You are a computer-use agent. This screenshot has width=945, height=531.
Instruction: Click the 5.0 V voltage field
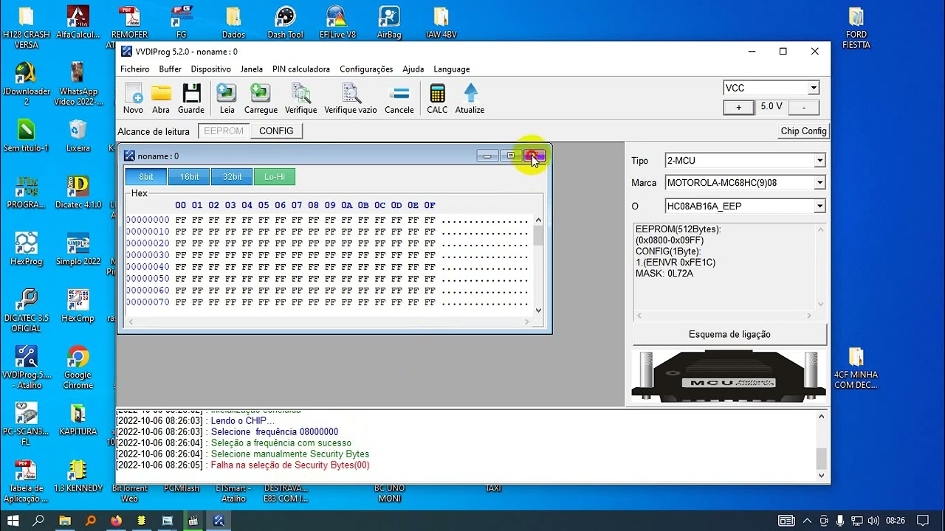771,107
